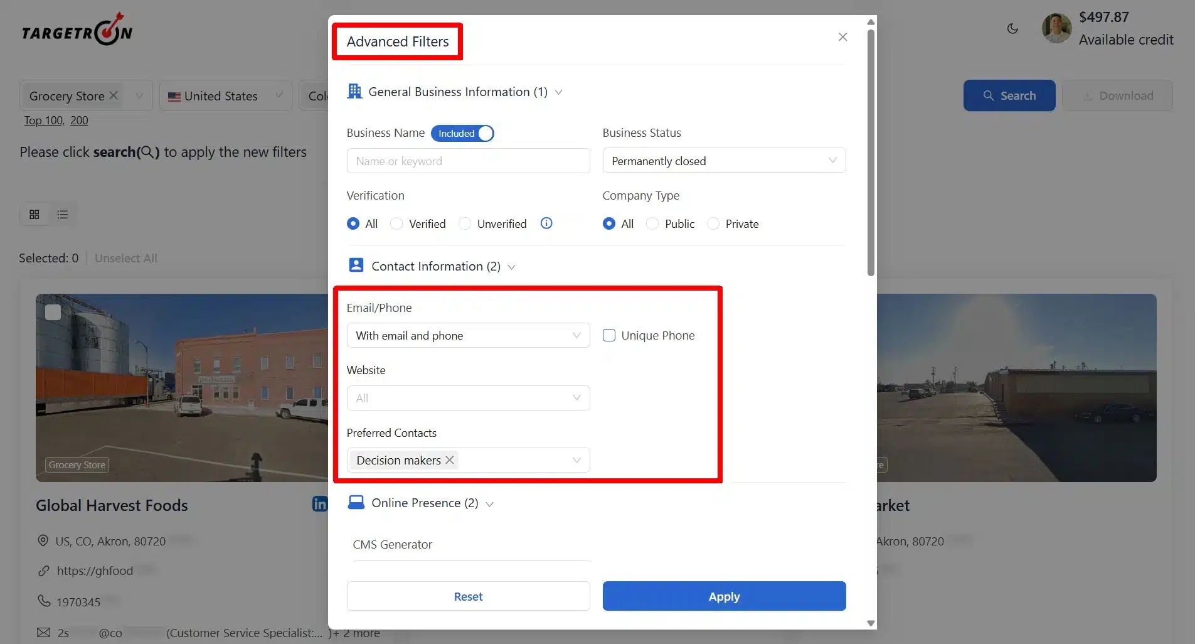Remove the Decision makers tag
The height and width of the screenshot is (644, 1195).
[x=450, y=460]
